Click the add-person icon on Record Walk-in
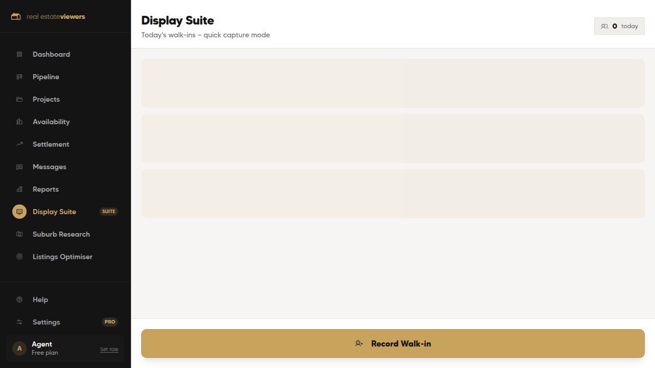This screenshot has height=368, width=655. [x=359, y=343]
